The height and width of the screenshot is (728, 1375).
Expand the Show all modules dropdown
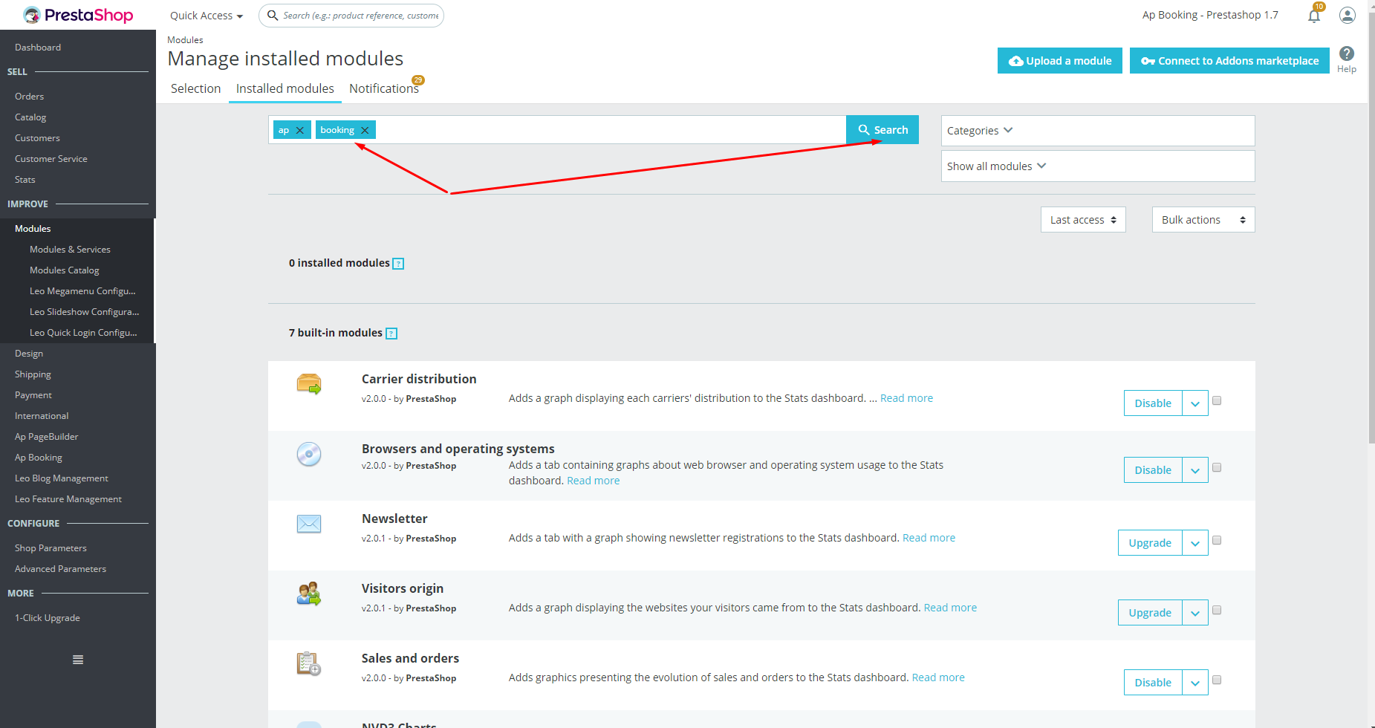[x=1098, y=166]
